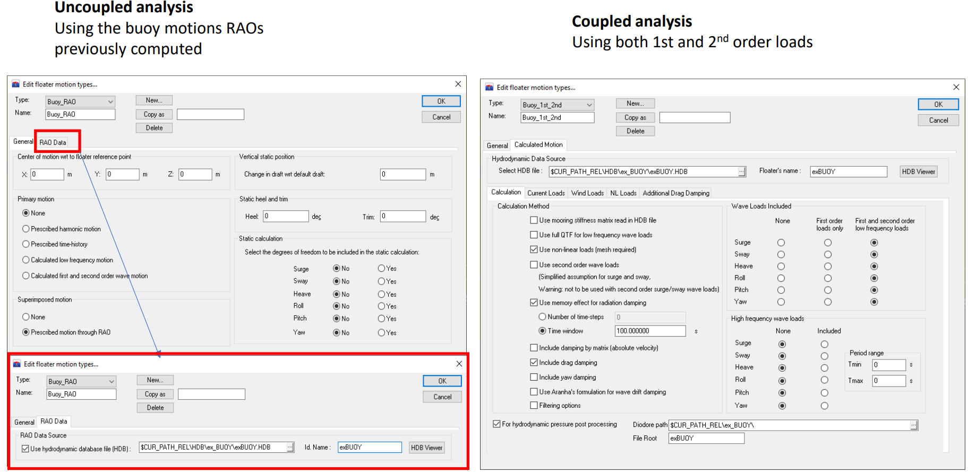Check the Filtering options box
Screen dimensions: 968x472
(x=534, y=406)
